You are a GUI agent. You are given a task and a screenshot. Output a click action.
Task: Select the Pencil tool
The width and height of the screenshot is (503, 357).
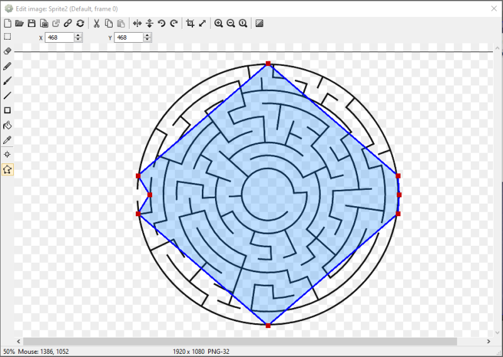[8, 66]
